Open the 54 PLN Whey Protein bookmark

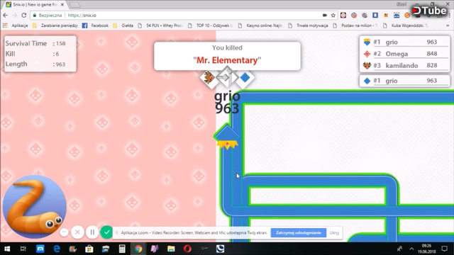point(161,25)
